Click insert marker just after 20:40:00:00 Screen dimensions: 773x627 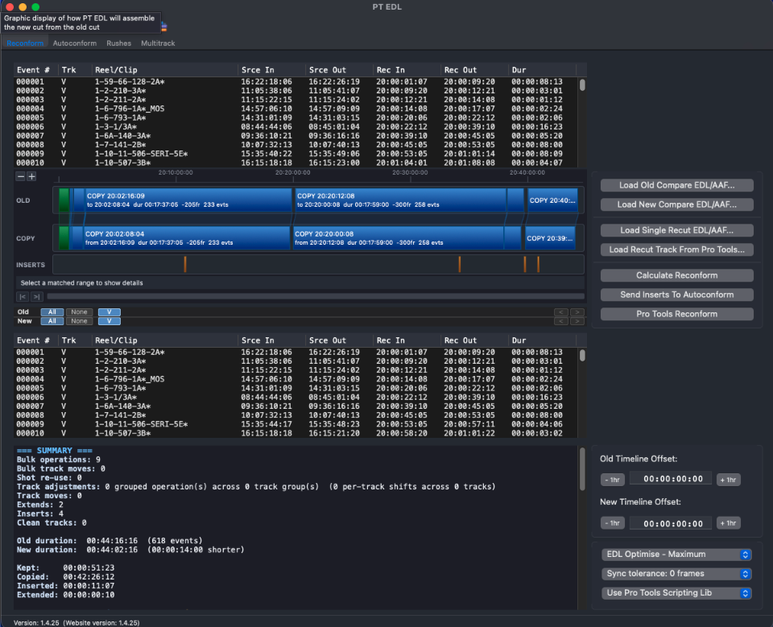[x=539, y=264]
